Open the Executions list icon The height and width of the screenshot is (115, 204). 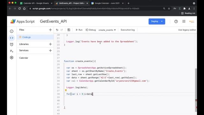tap(11, 51)
